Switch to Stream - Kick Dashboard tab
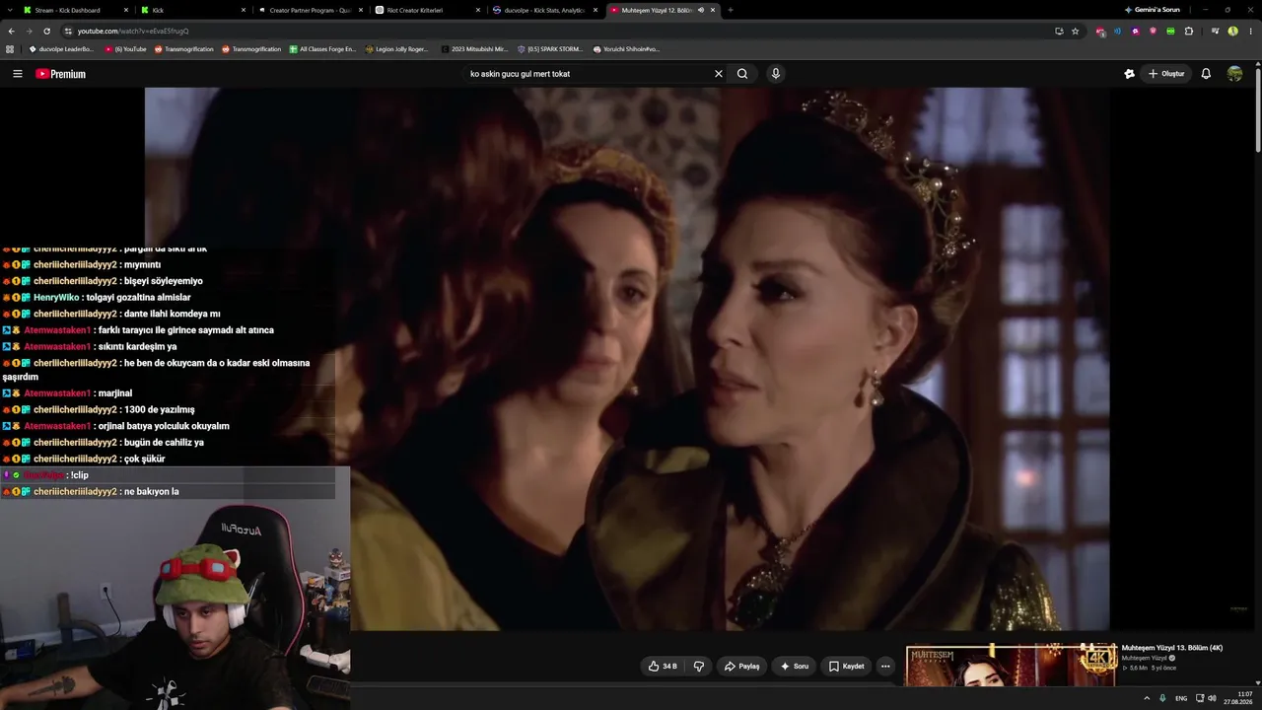The height and width of the screenshot is (710, 1262). coord(77,10)
